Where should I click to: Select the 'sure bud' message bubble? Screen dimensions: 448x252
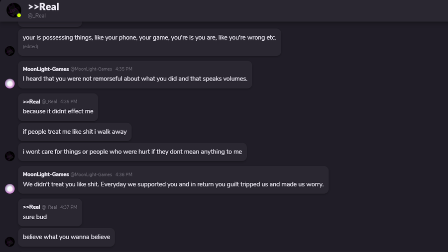click(50, 212)
